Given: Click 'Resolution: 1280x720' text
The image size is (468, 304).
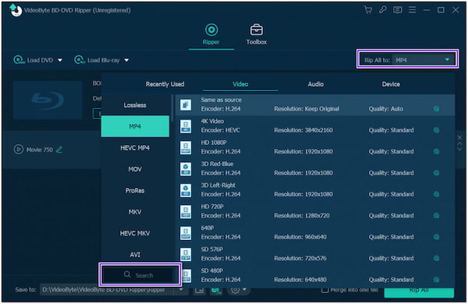Looking at the screenshot, I should (302, 215).
